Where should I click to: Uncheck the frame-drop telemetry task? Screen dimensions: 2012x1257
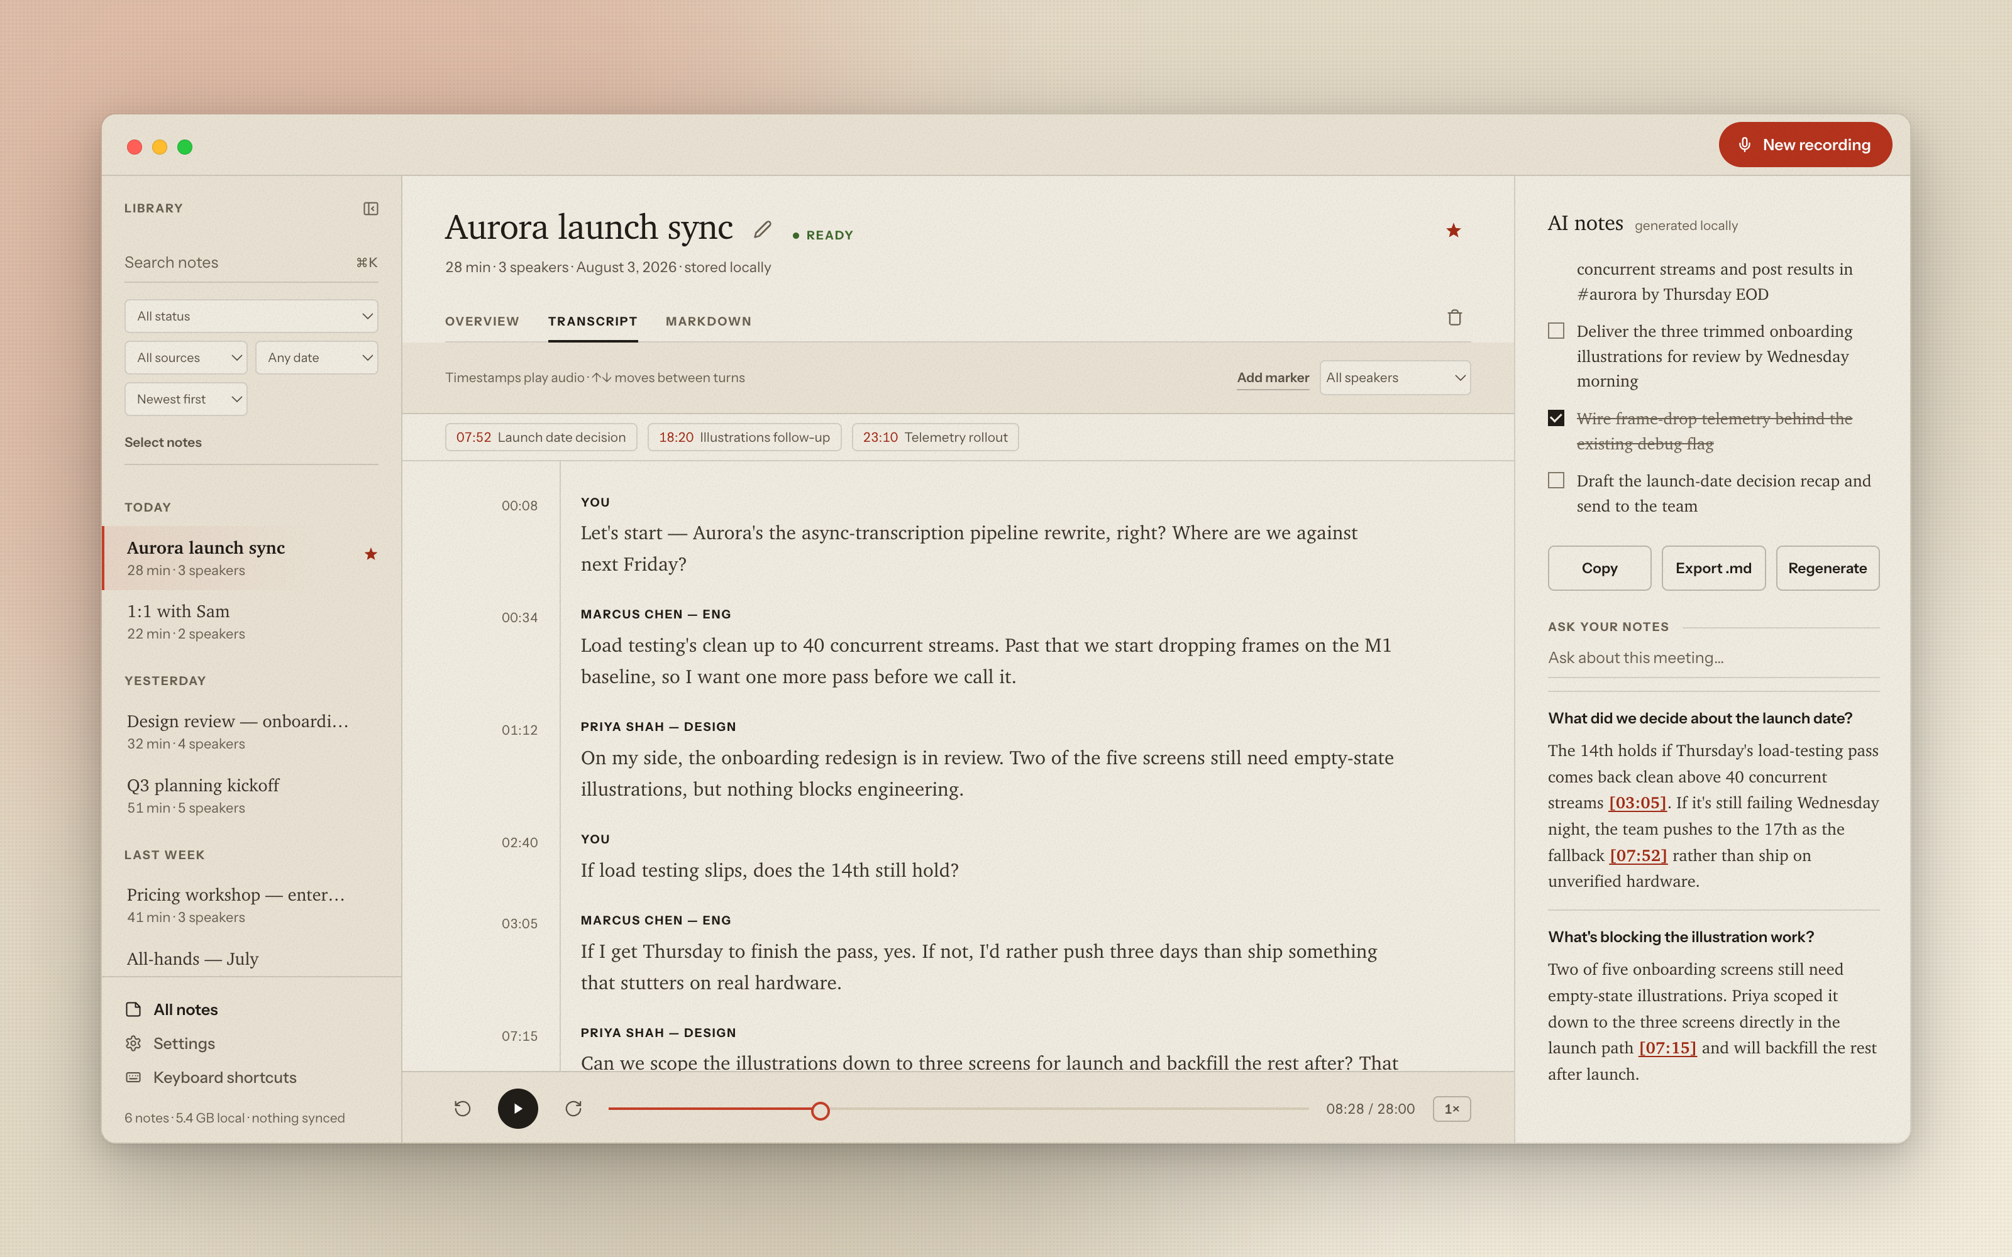pyautogui.click(x=1556, y=418)
